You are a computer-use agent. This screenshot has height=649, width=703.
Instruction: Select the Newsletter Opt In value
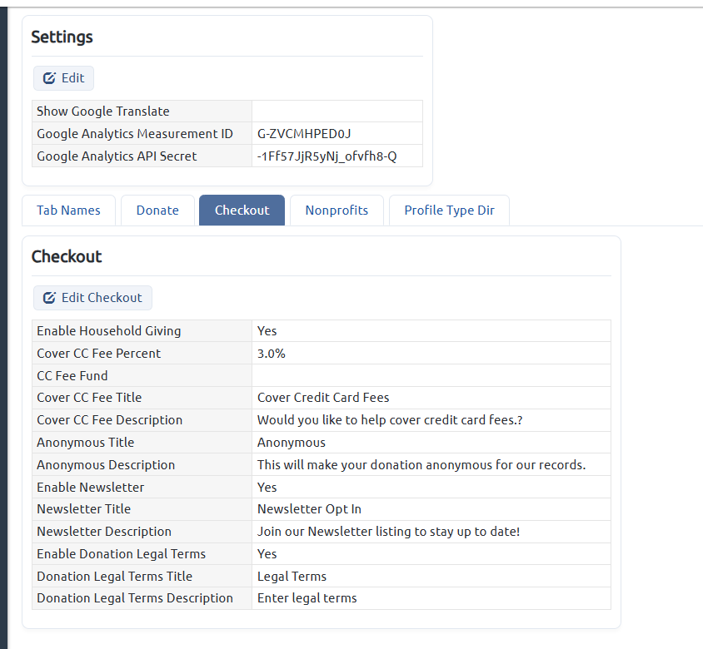pos(309,509)
